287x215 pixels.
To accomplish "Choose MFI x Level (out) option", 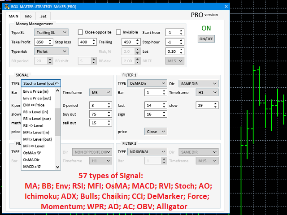I will (x=38, y=139).
